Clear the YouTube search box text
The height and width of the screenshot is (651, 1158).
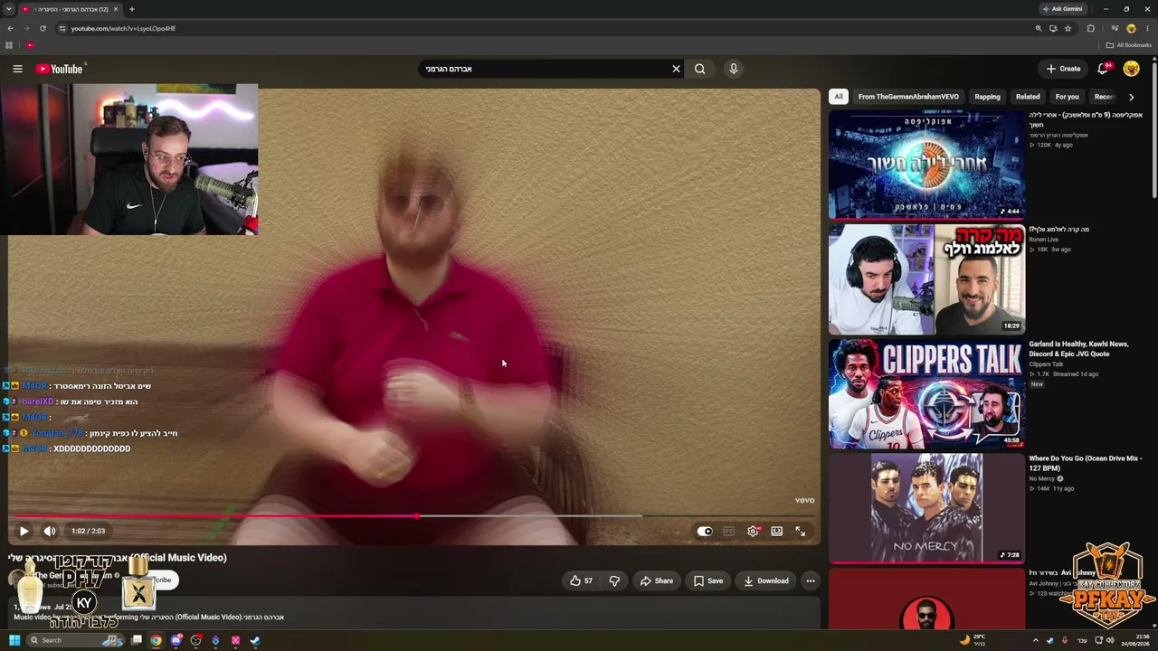[x=676, y=69]
